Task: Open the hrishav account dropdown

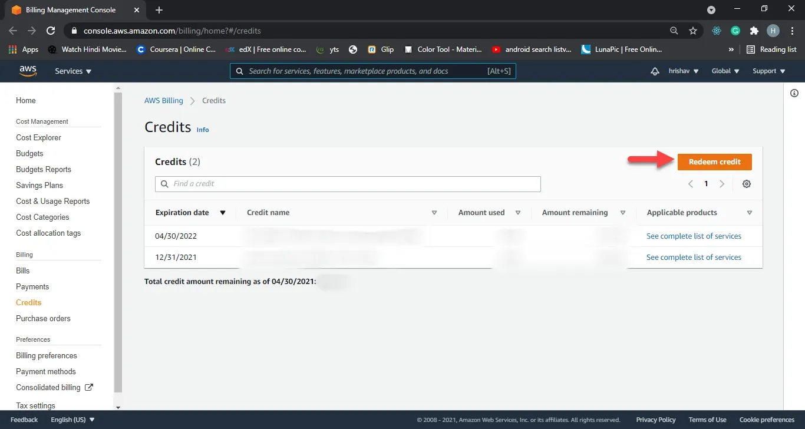Action: pyautogui.click(x=683, y=71)
